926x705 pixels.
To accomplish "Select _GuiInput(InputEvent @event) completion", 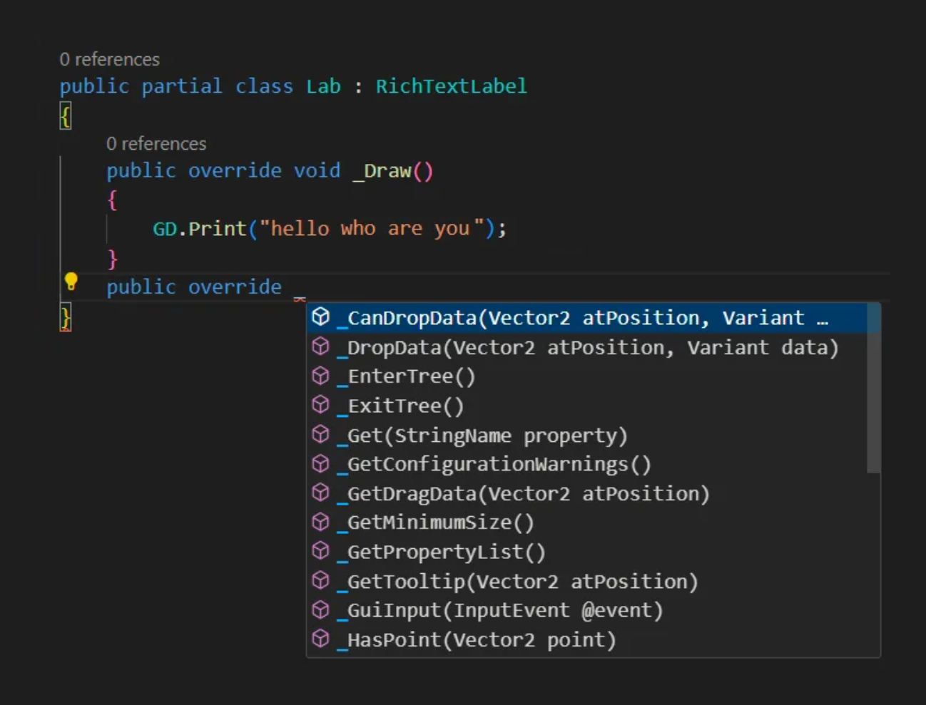I will (x=587, y=610).
